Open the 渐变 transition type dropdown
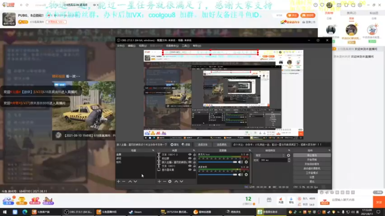The height and width of the screenshot is (216, 385). [x=270, y=156]
